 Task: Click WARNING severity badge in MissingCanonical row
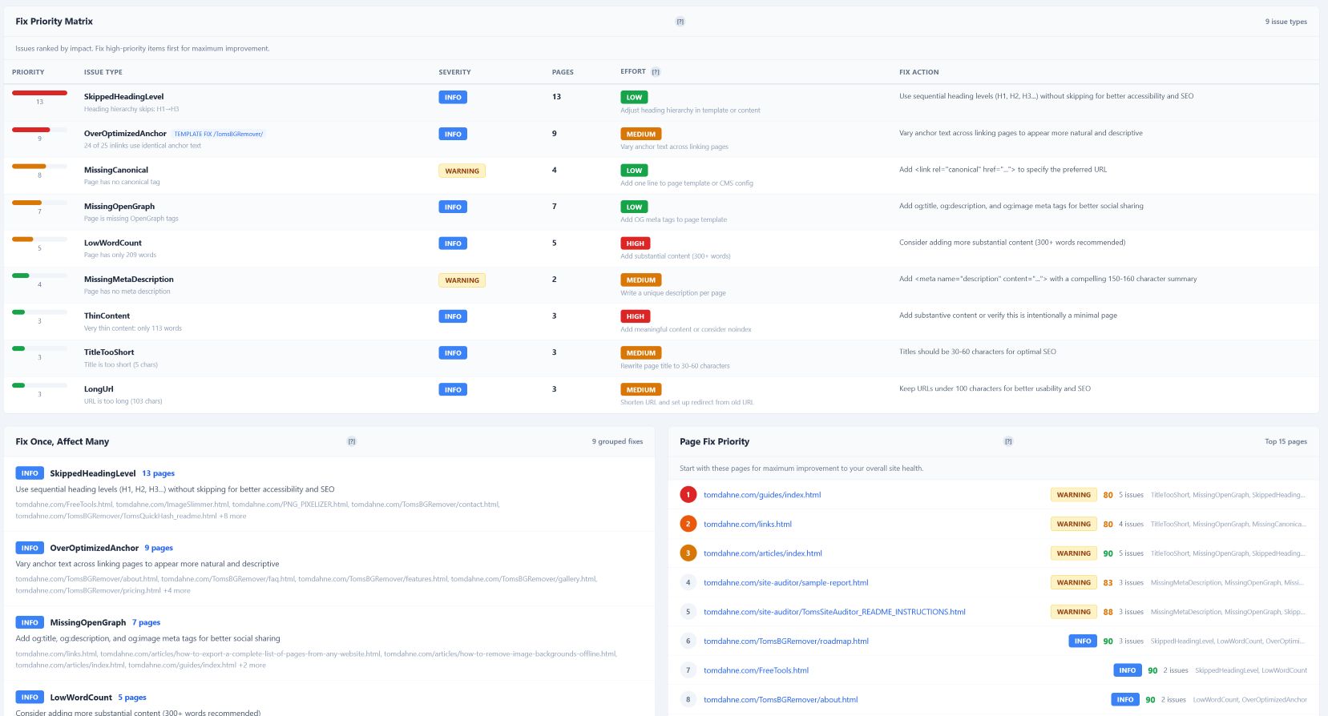click(x=462, y=171)
